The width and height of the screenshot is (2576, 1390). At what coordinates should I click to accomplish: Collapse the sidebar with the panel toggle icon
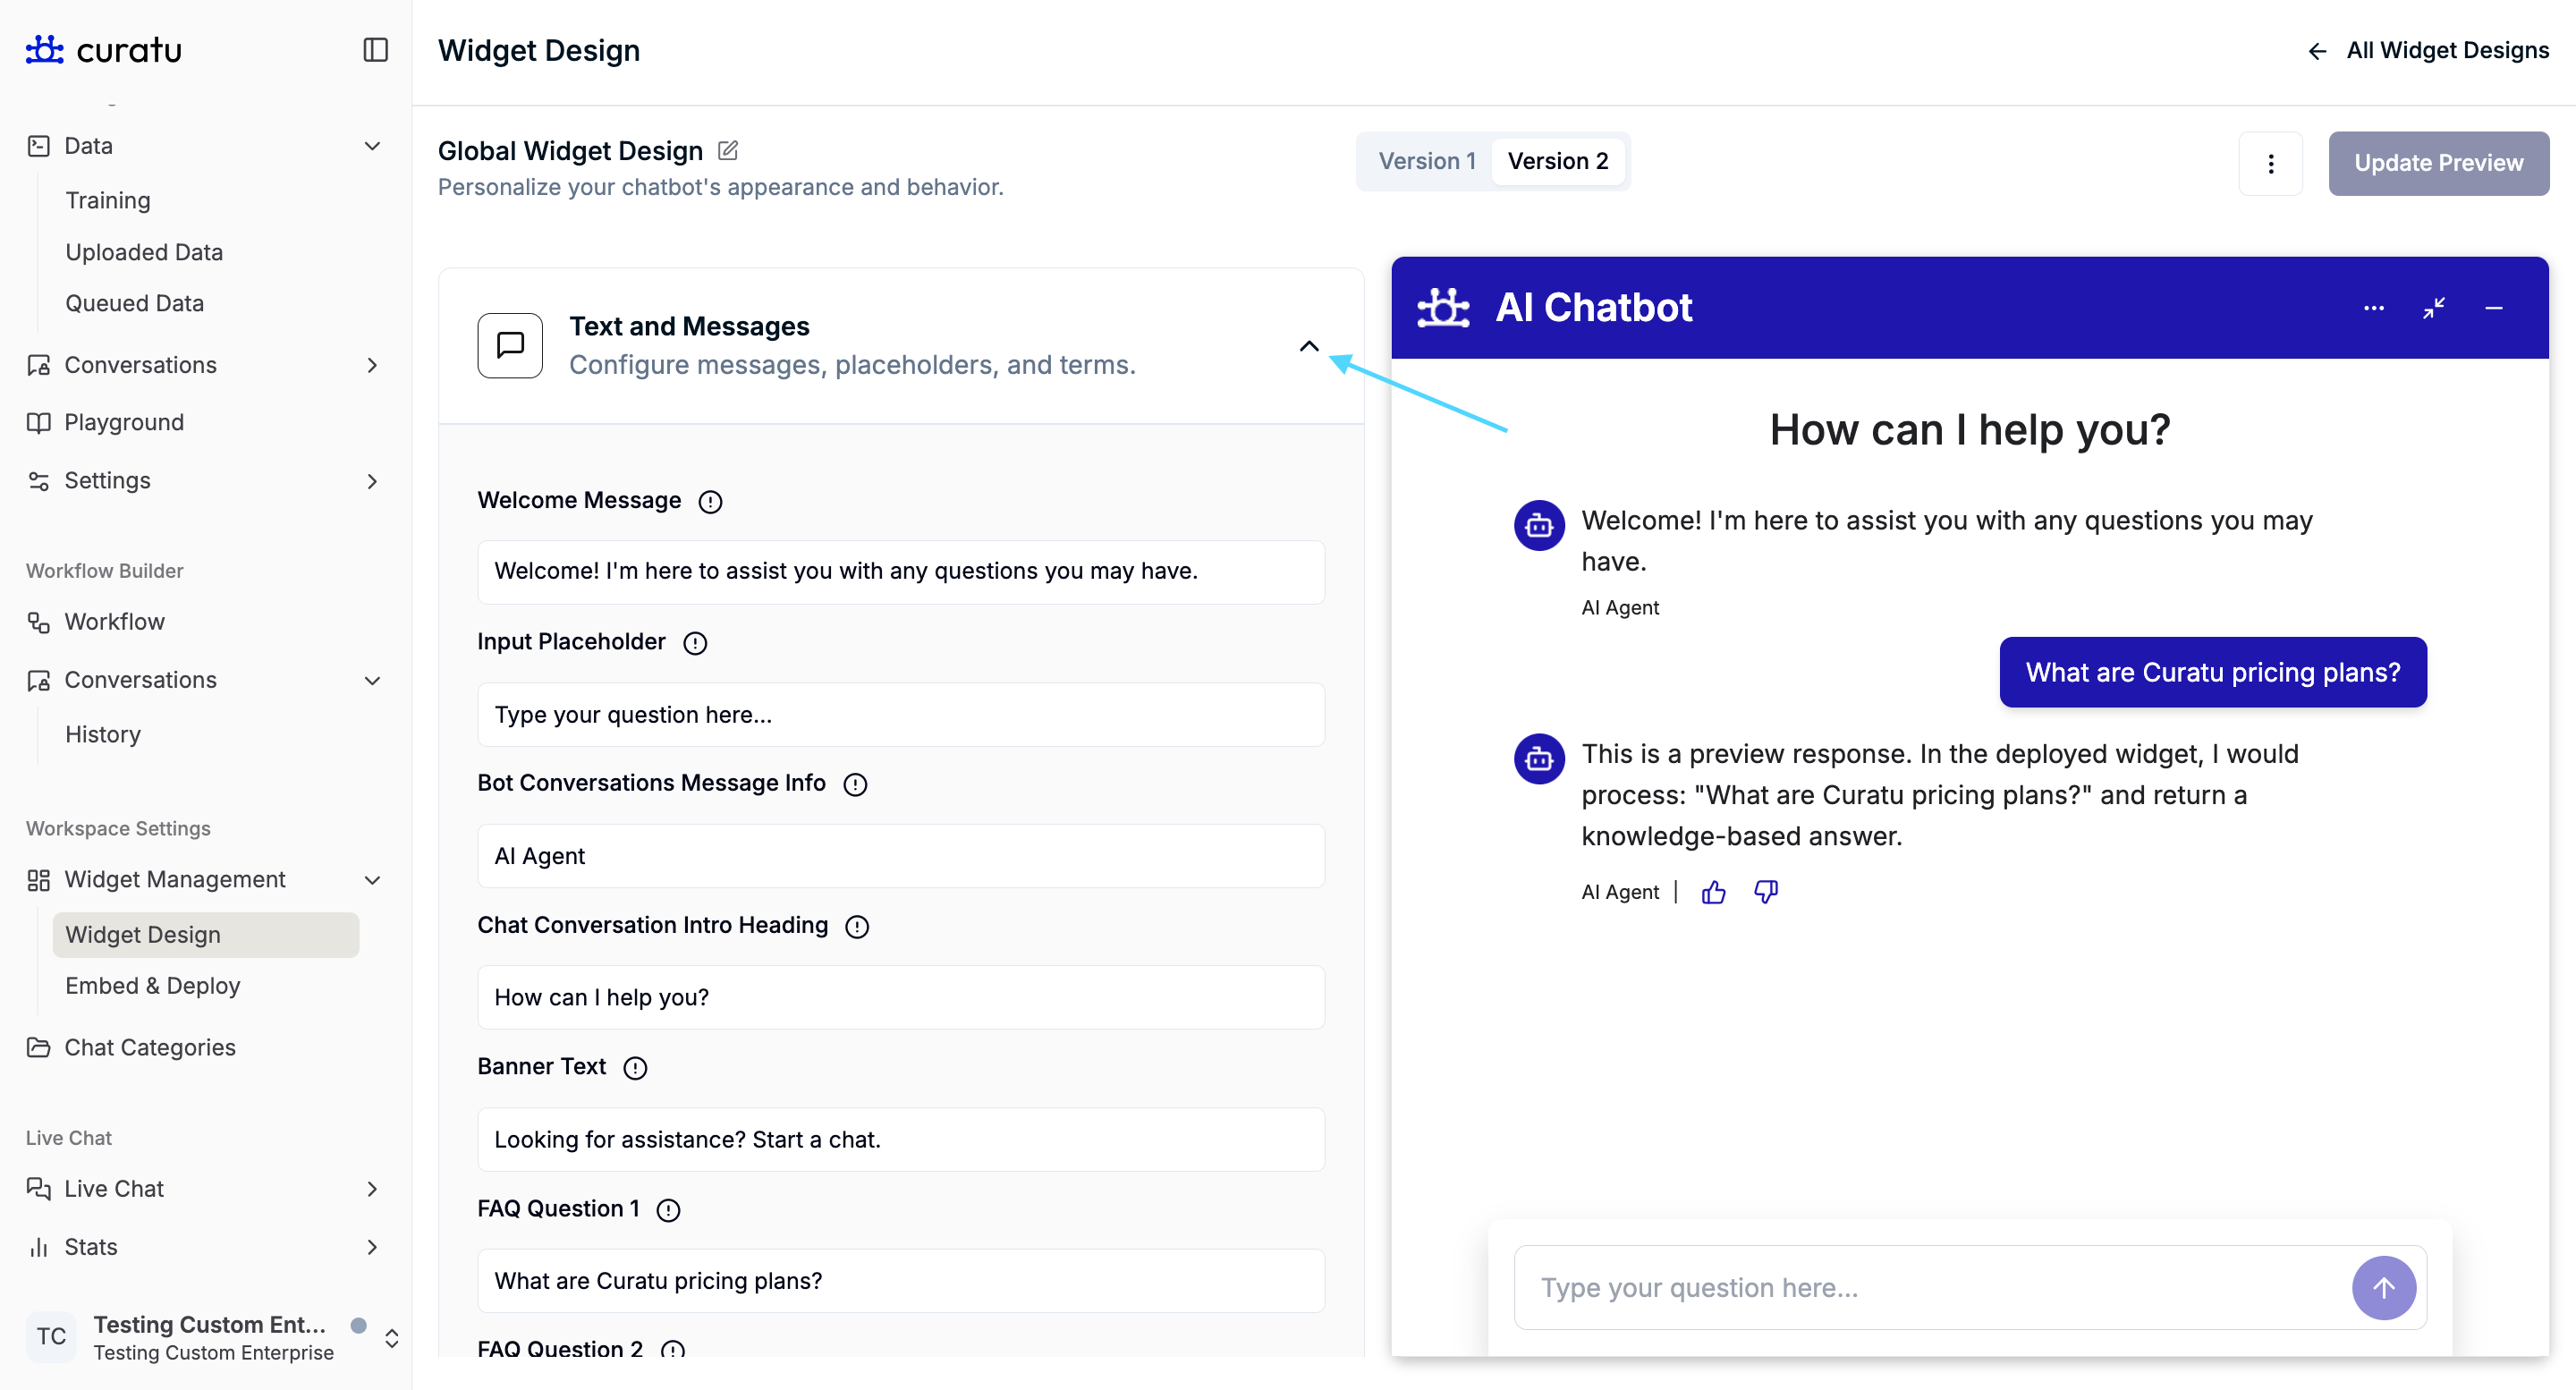[375, 50]
